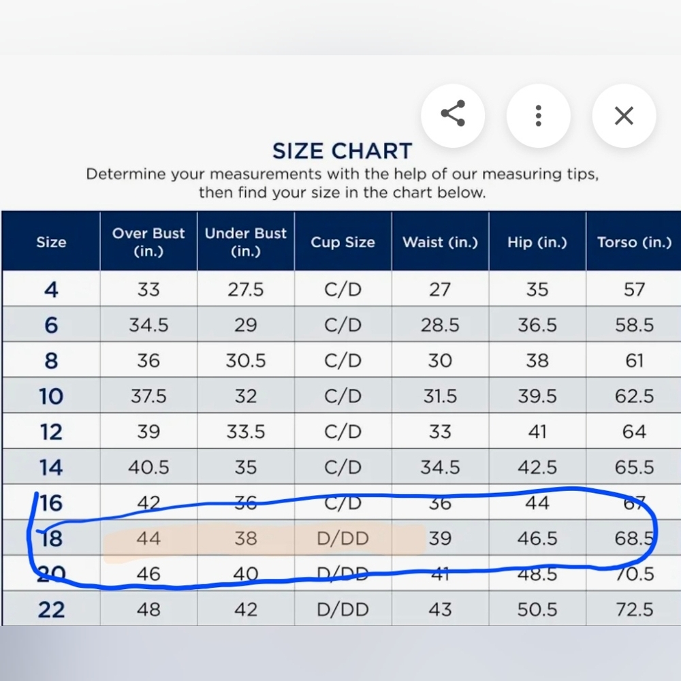Select the size 22 row label
Screen dimensions: 681x681
click(51, 609)
